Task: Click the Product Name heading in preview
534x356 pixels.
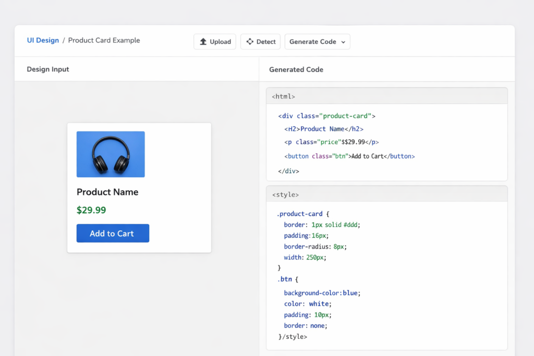Action: coord(107,192)
